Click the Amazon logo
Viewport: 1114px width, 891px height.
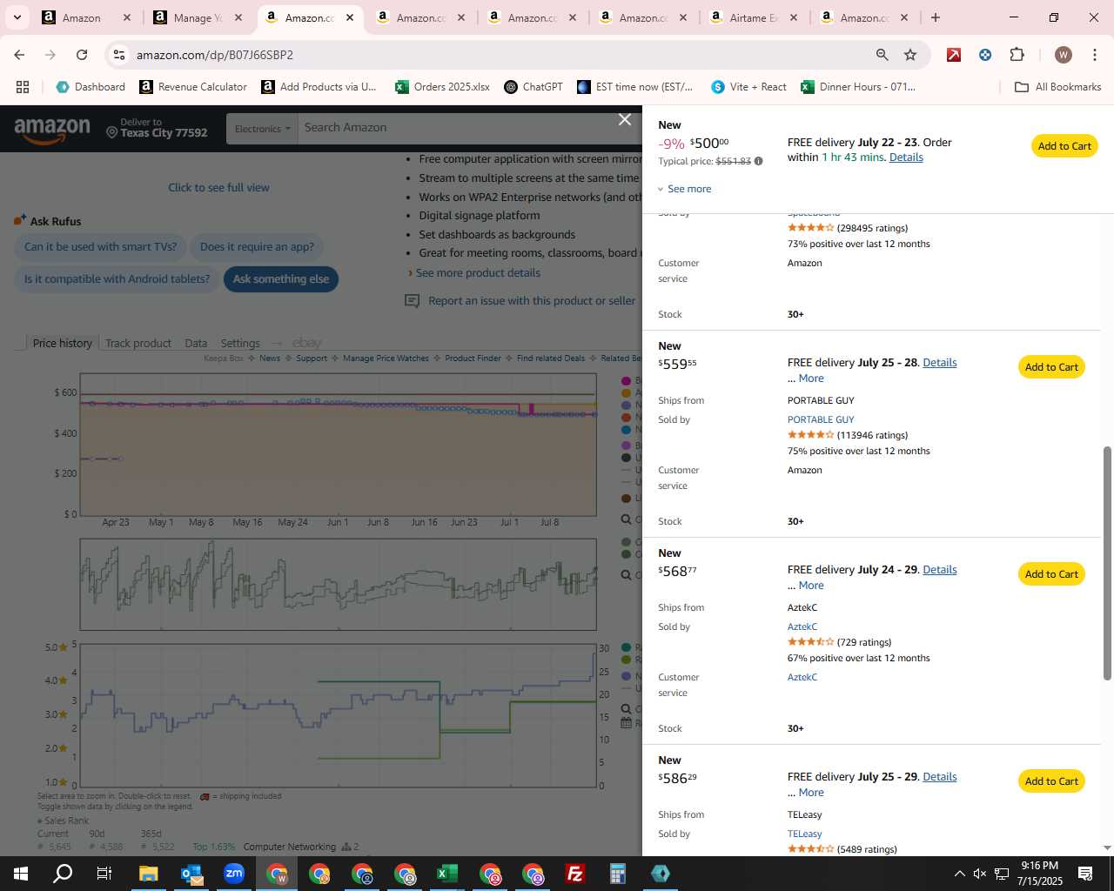click(52, 130)
